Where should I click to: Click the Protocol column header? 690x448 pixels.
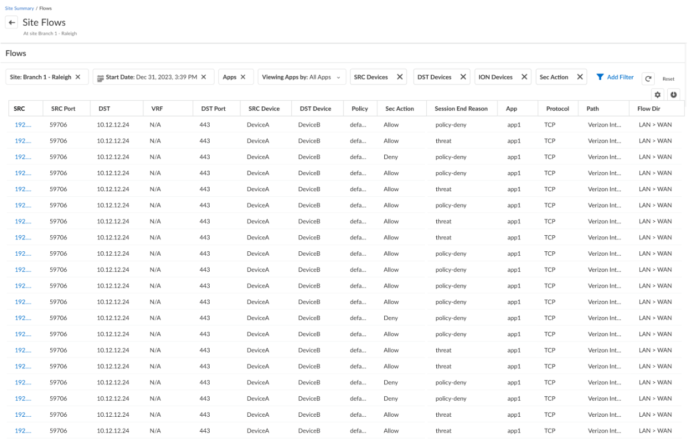click(558, 109)
